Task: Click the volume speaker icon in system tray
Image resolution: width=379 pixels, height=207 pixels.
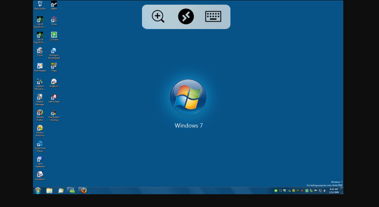Action: coord(325,191)
